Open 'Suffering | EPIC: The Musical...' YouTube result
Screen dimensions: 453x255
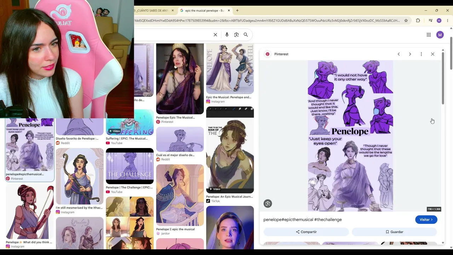[x=127, y=138]
